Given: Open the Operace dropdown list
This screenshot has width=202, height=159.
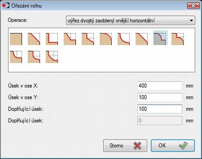Looking at the screenshot, I should tap(130, 20).
